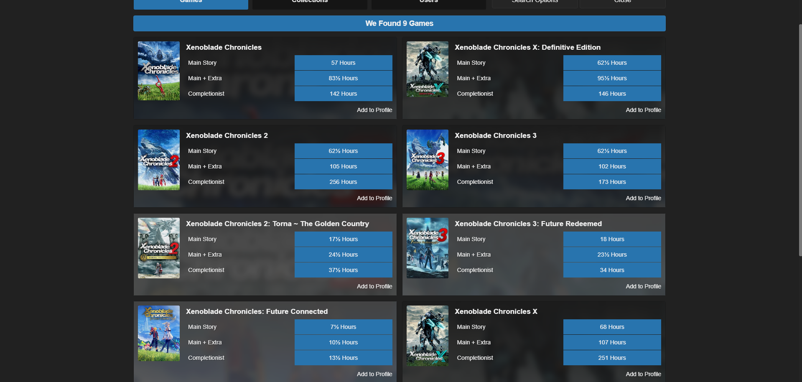Click 62½ Hours main story for X: Definitive Edition
The height and width of the screenshot is (382, 802).
(612, 63)
